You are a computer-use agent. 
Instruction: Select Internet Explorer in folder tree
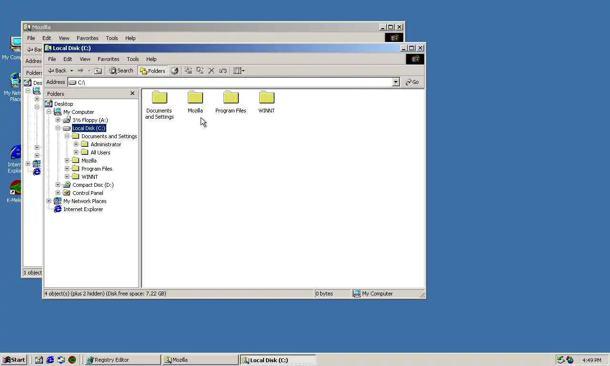tap(83, 209)
